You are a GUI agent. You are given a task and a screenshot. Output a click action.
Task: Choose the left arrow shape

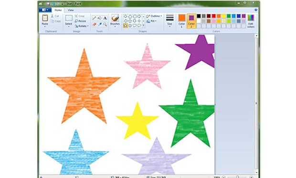(126, 21)
